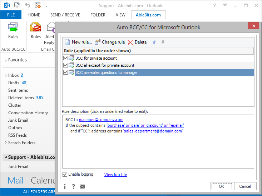Viewport: 262px width, 196px height.
Task: Delete the selected rule with the red X
Action: click(x=130, y=42)
